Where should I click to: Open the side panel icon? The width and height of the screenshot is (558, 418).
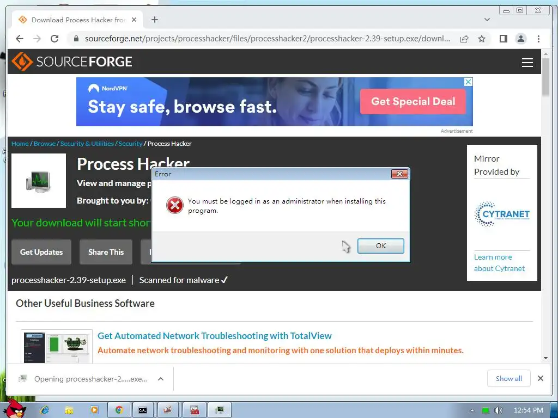(x=503, y=39)
